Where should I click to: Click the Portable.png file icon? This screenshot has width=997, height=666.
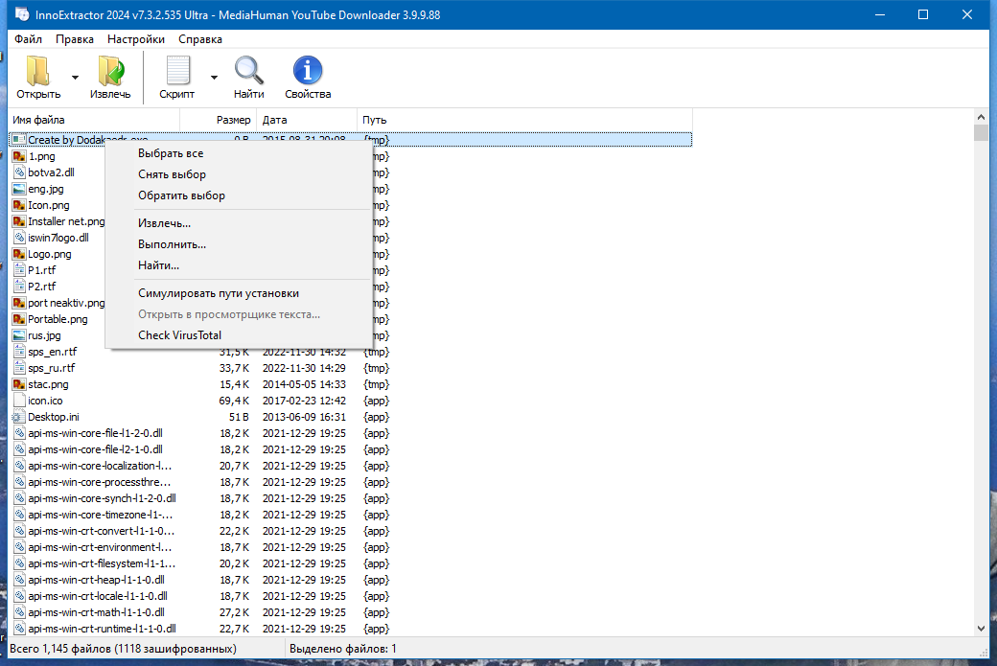point(19,319)
